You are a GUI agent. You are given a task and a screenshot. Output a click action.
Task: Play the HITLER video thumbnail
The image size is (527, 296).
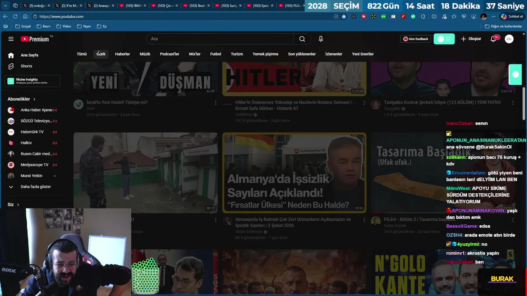click(x=294, y=79)
